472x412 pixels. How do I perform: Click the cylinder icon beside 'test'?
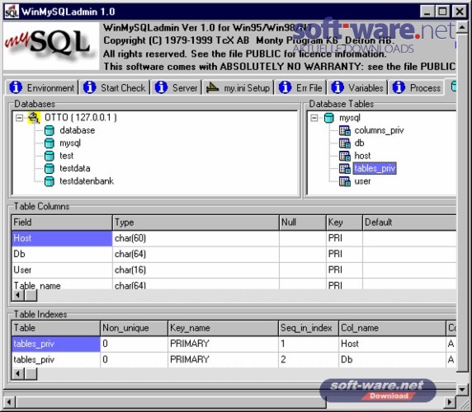tap(50, 156)
